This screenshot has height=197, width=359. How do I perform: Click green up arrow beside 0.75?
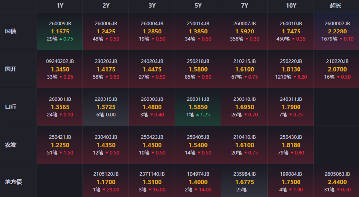click(x=61, y=39)
